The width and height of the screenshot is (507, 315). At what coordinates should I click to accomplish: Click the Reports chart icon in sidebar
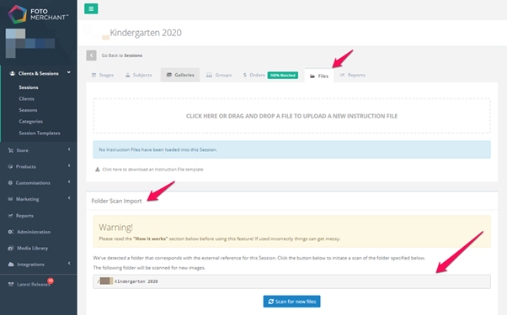10,216
